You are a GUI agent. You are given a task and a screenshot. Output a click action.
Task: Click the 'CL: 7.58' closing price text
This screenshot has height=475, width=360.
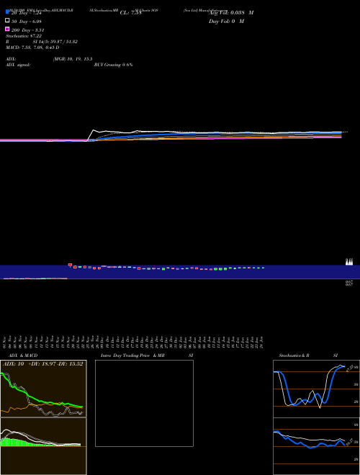[130, 13]
